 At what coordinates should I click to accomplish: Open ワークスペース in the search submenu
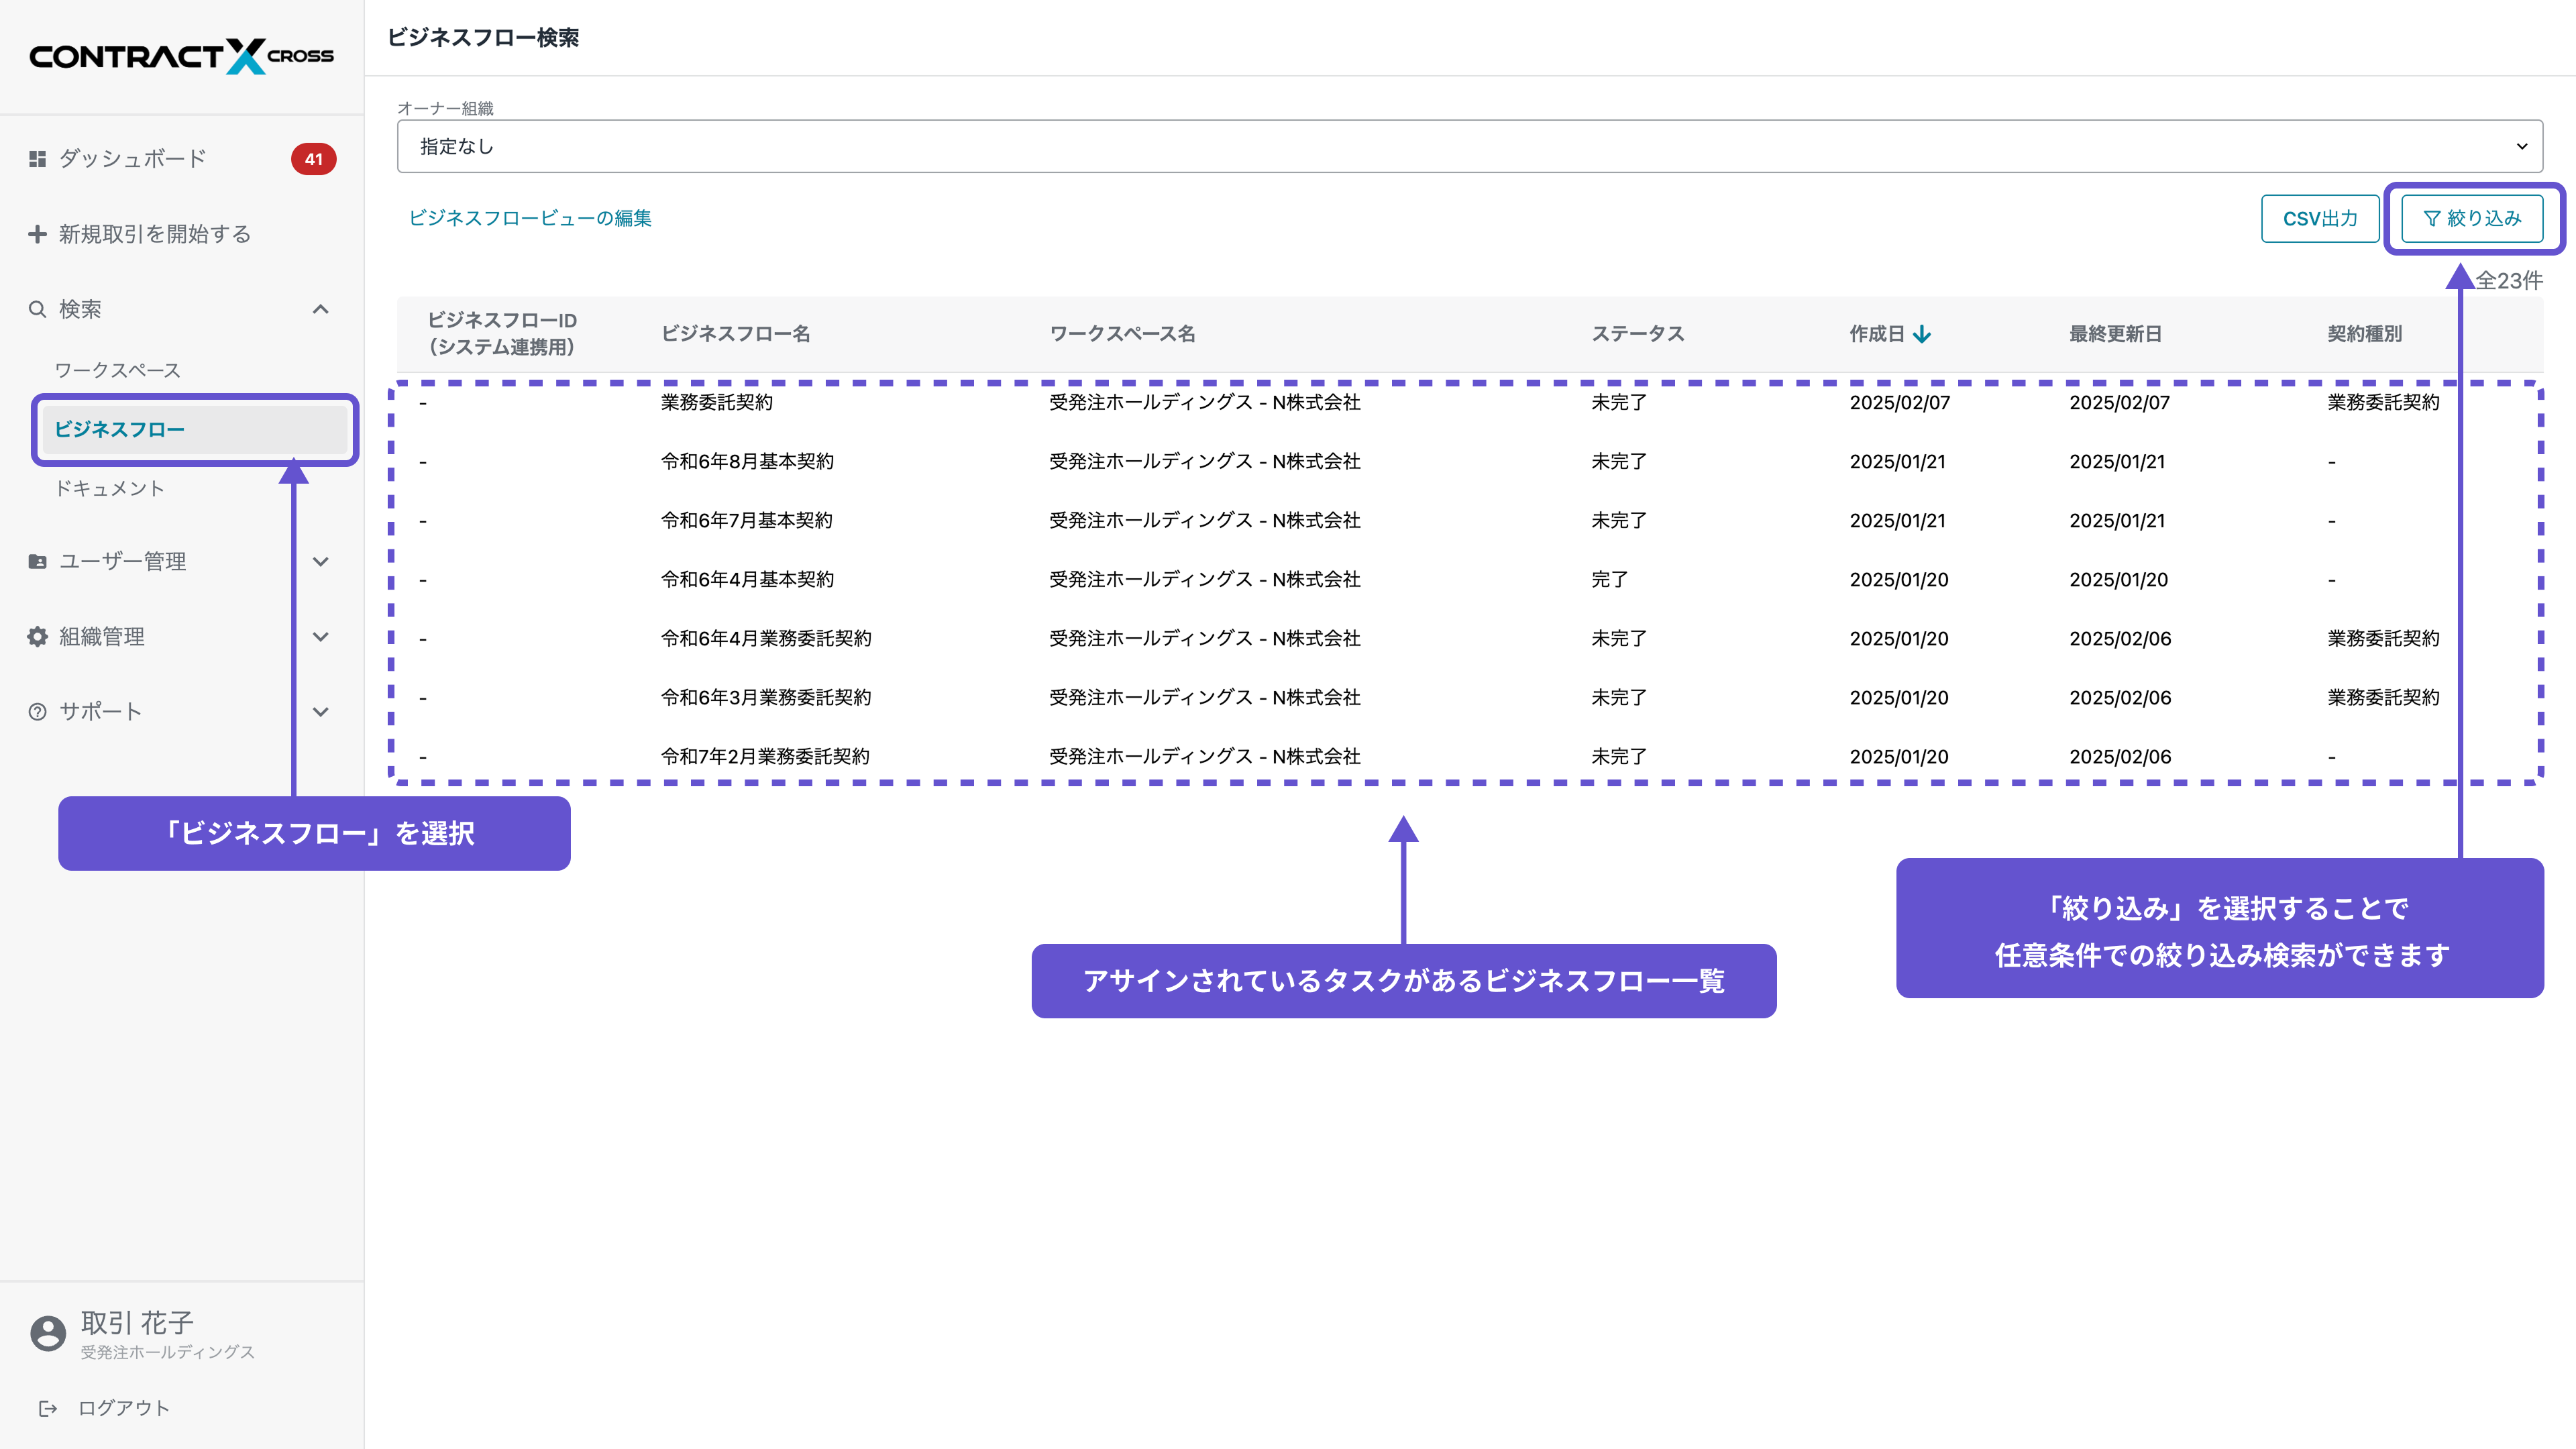[118, 370]
